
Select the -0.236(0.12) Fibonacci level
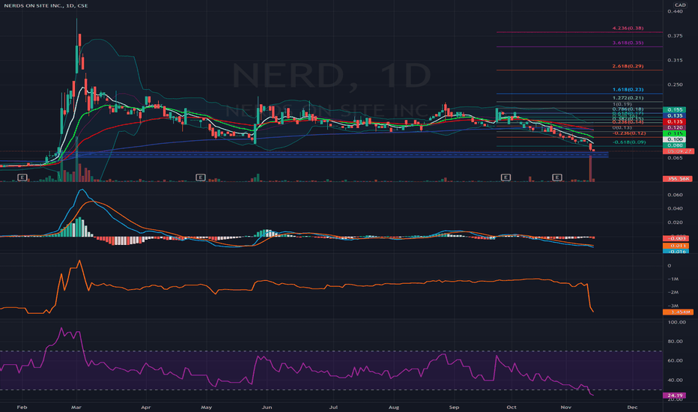coord(629,133)
